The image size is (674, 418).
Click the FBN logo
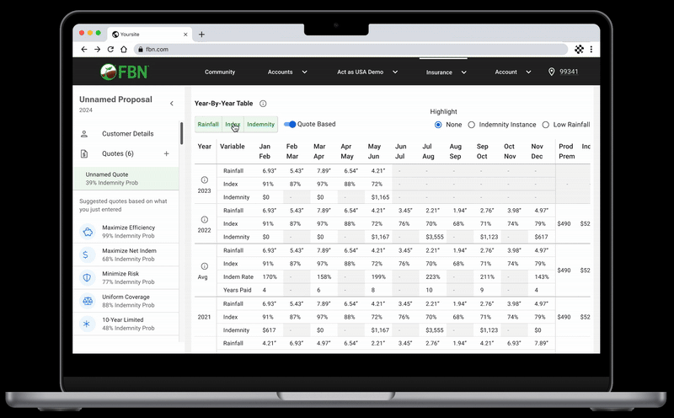[124, 72]
